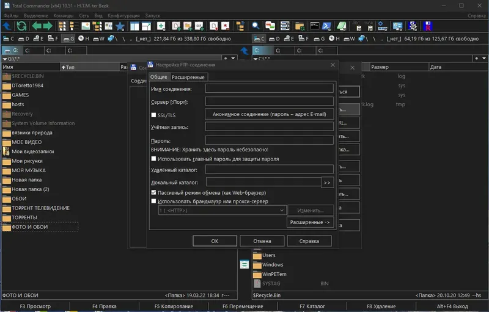Click the green back arrow icon
Viewport: 489px width, 312px height.
click(37, 26)
